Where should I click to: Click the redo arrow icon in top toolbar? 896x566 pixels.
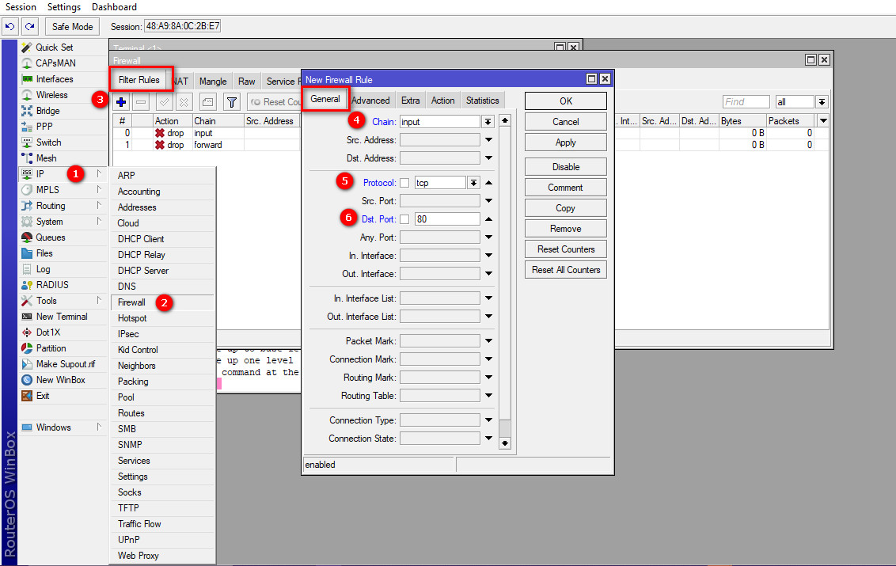(x=29, y=26)
